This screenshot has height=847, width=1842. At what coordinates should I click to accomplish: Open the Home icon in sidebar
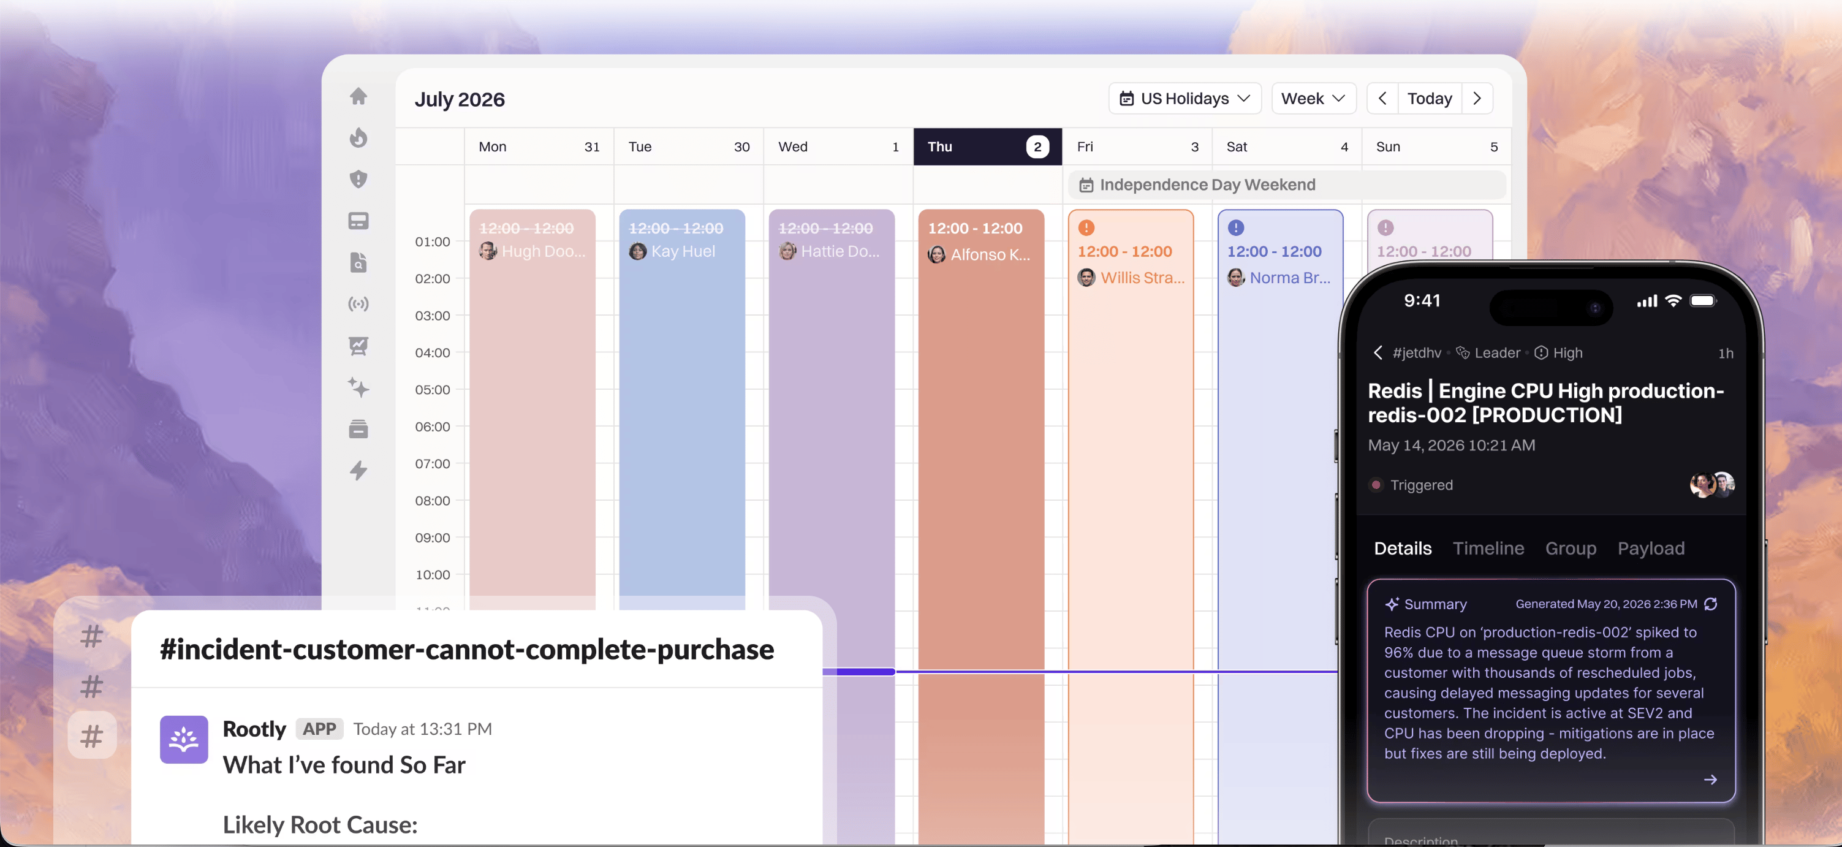point(358,96)
